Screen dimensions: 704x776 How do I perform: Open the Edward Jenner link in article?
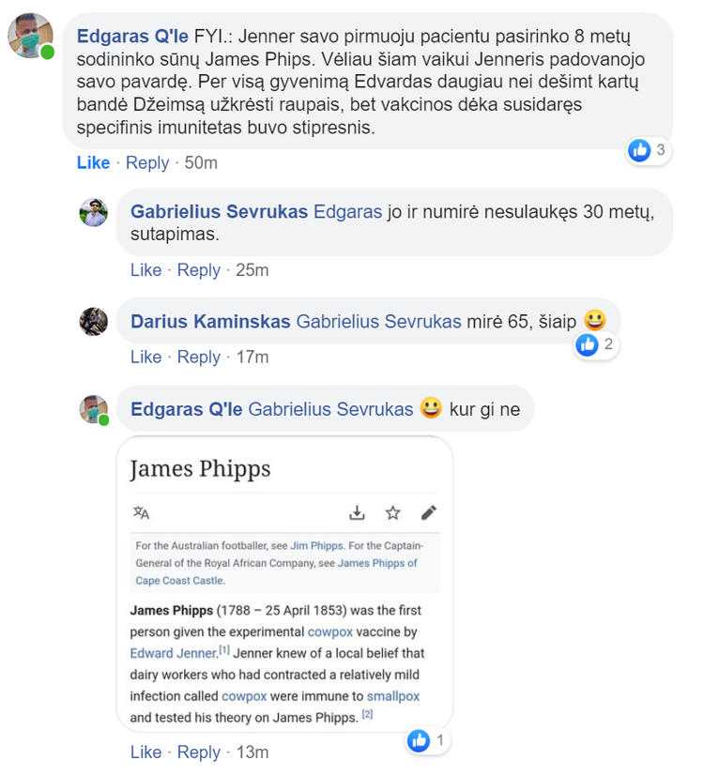click(x=174, y=653)
